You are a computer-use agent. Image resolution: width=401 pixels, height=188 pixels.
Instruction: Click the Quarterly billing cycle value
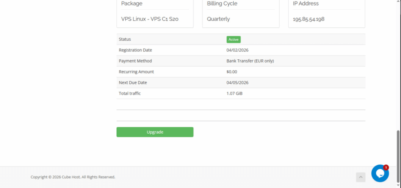218,19
